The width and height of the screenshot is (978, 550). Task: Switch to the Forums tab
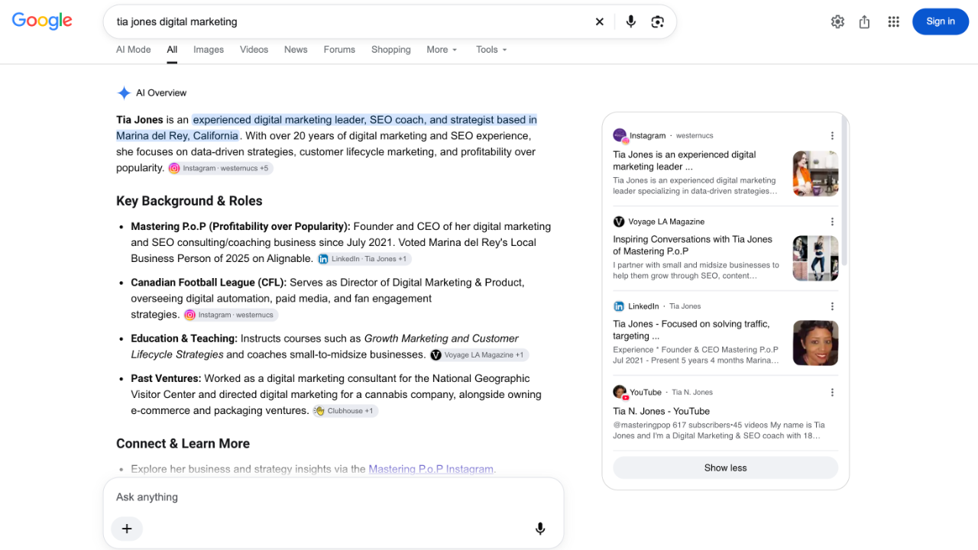point(339,50)
